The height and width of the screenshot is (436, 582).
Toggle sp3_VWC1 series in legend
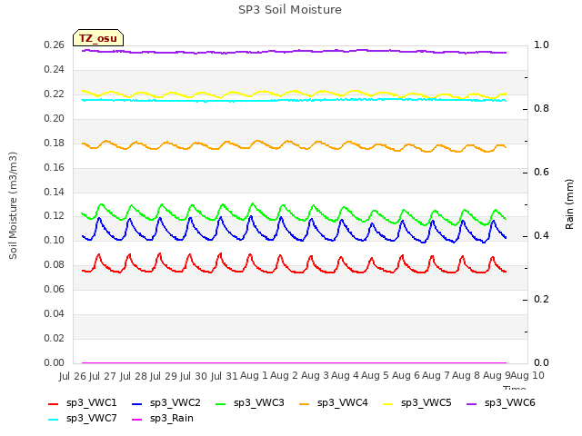tap(83, 403)
